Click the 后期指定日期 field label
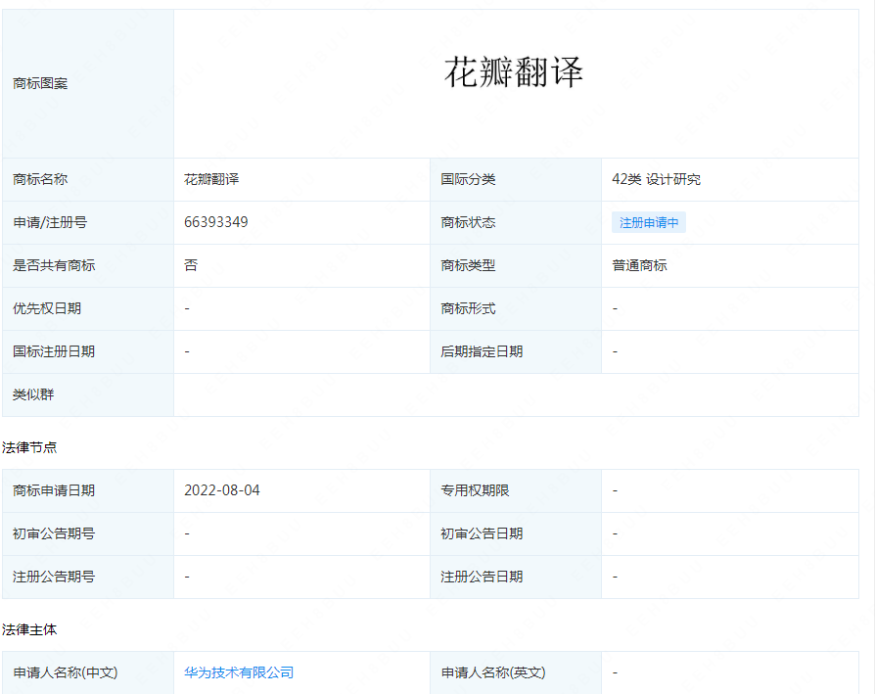This screenshot has width=875, height=694. pyautogui.click(x=482, y=351)
